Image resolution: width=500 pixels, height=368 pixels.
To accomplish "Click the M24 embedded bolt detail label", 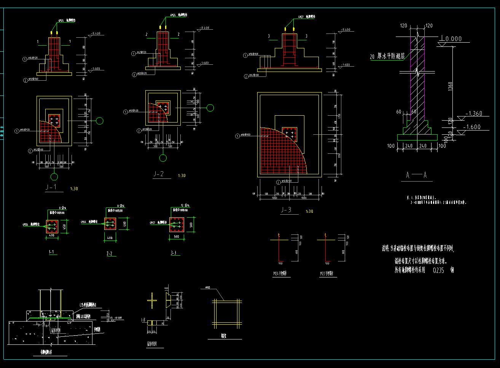I will click(280, 274).
